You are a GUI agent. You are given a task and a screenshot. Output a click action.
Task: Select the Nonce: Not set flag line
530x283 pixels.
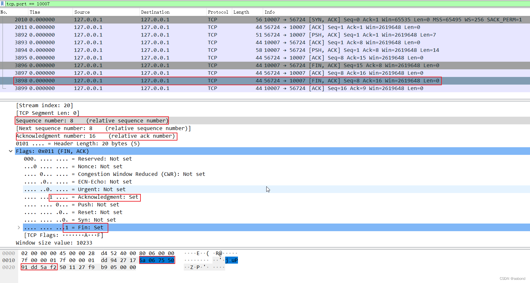(x=73, y=167)
